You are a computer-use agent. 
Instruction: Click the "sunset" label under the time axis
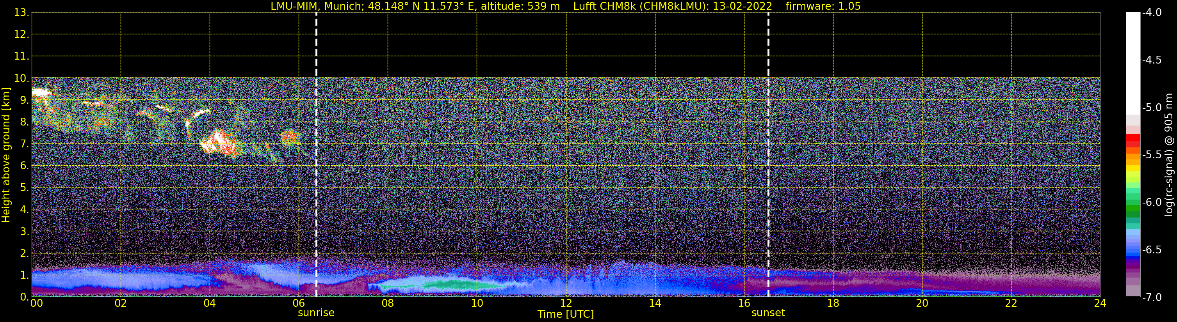(768, 313)
